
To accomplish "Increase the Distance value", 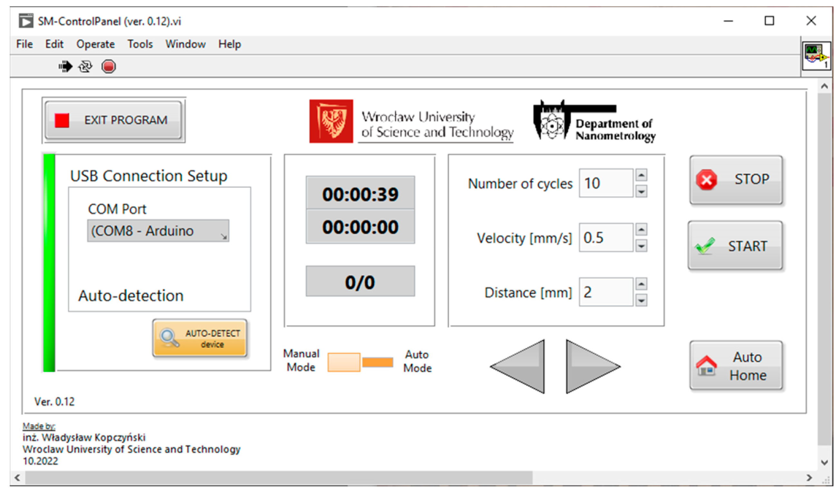I will pos(641,284).
